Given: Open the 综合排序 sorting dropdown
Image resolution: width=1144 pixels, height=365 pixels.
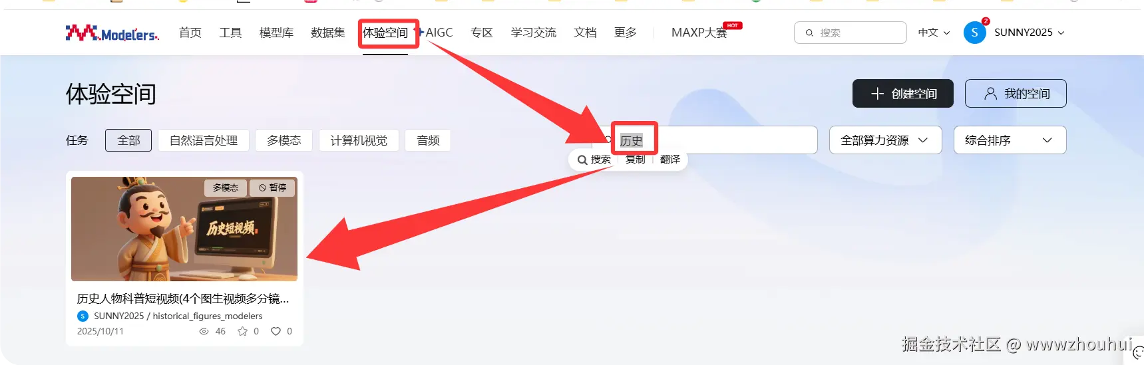Looking at the screenshot, I should click(1010, 140).
